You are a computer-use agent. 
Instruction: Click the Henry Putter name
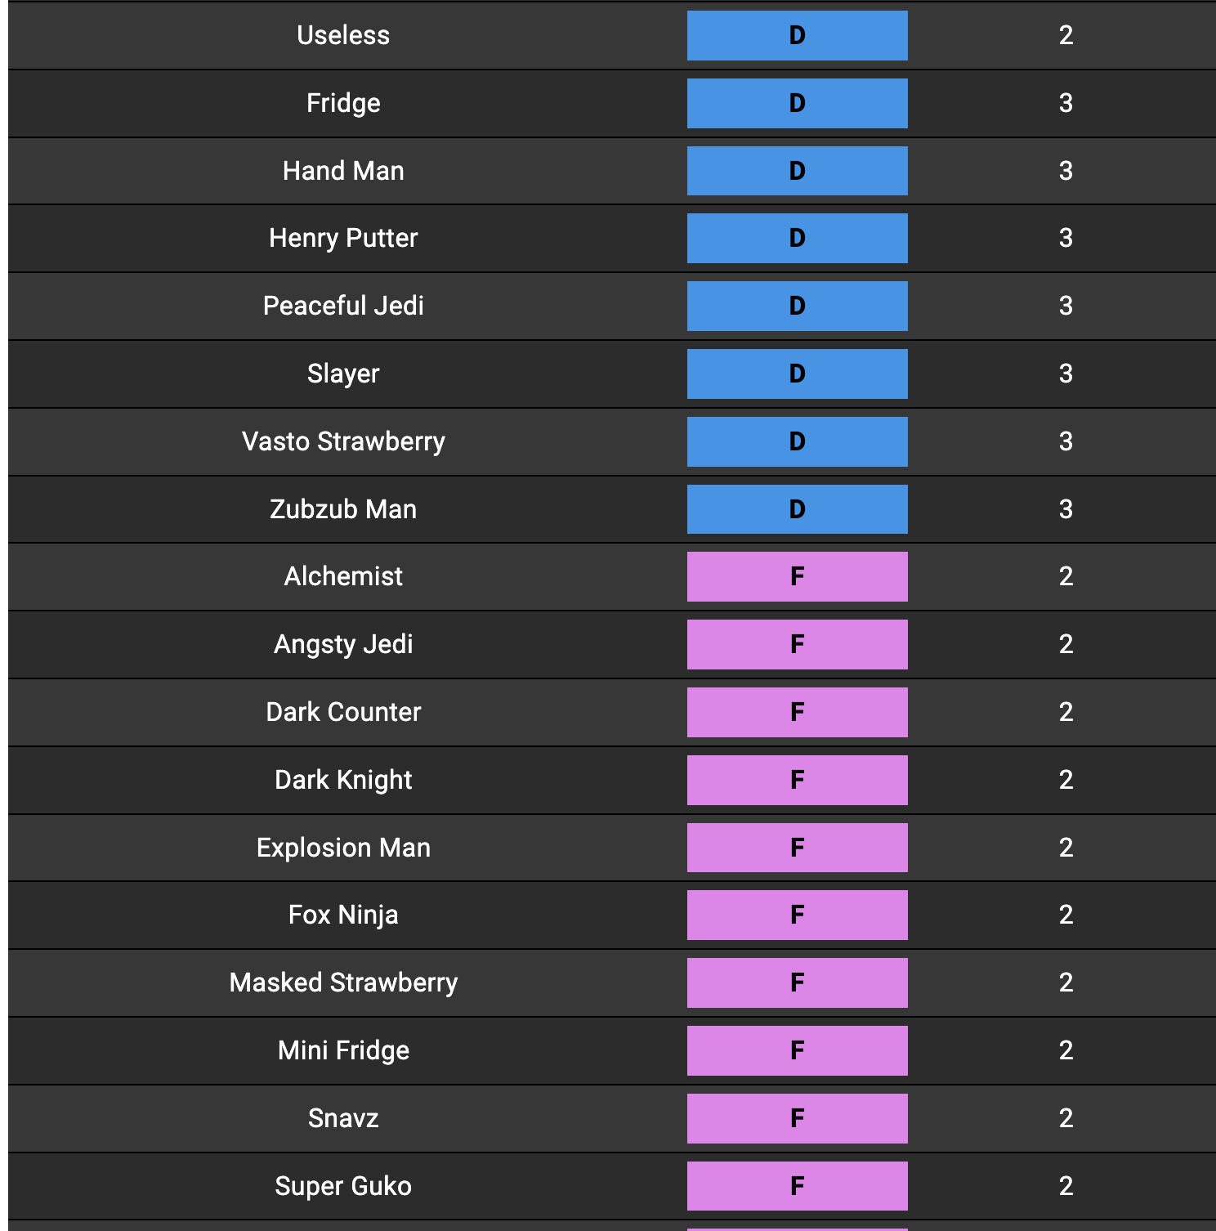click(343, 238)
